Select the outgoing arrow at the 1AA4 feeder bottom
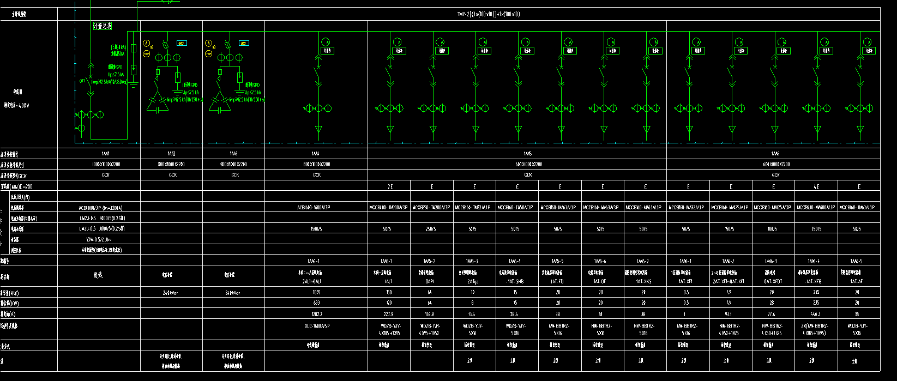 (x=319, y=130)
